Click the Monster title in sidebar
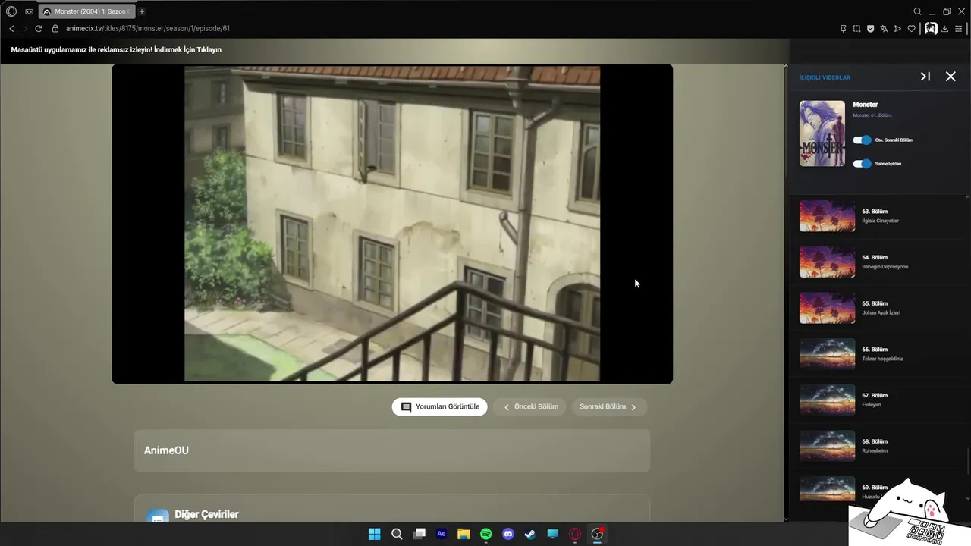 pyautogui.click(x=866, y=105)
